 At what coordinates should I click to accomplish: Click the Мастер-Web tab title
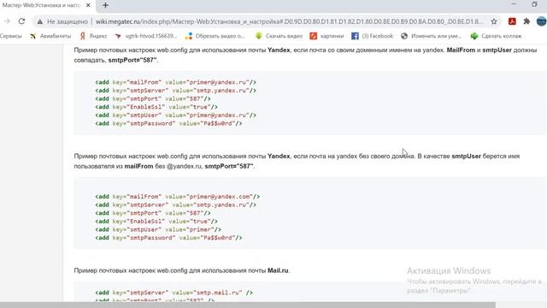tap(41, 5)
